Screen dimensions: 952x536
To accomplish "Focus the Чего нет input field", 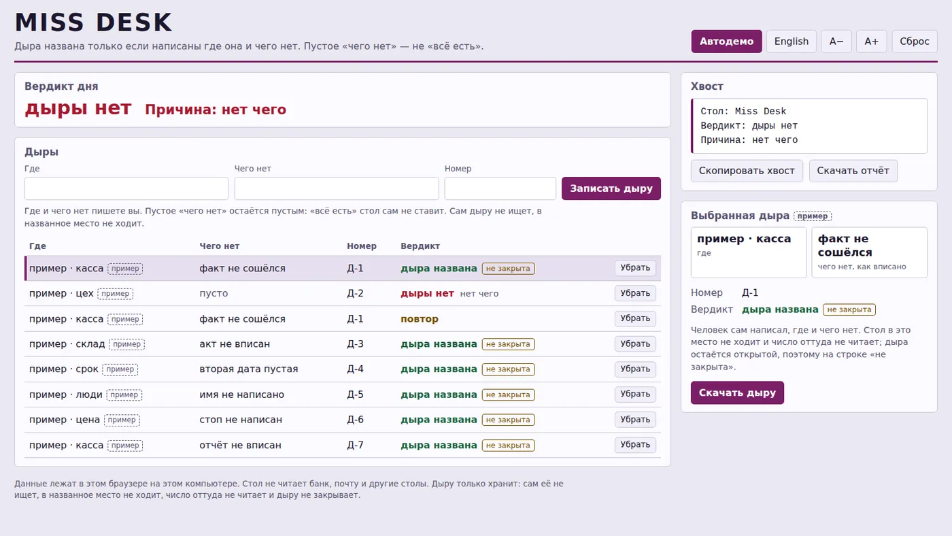I will click(337, 188).
